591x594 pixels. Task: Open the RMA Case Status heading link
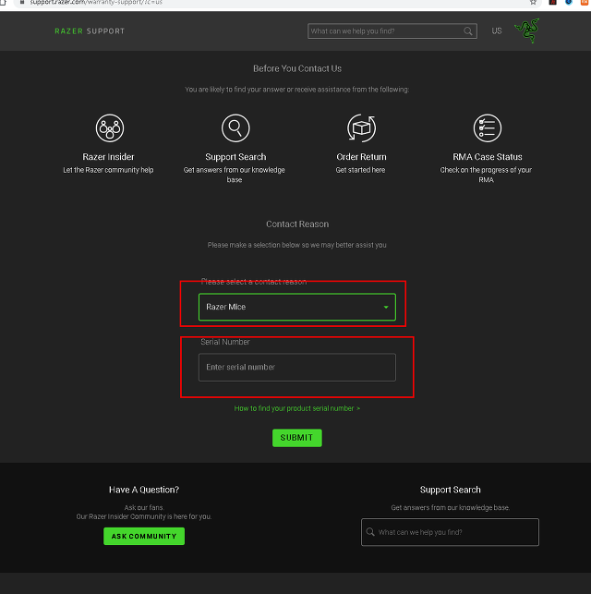[488, 157]
